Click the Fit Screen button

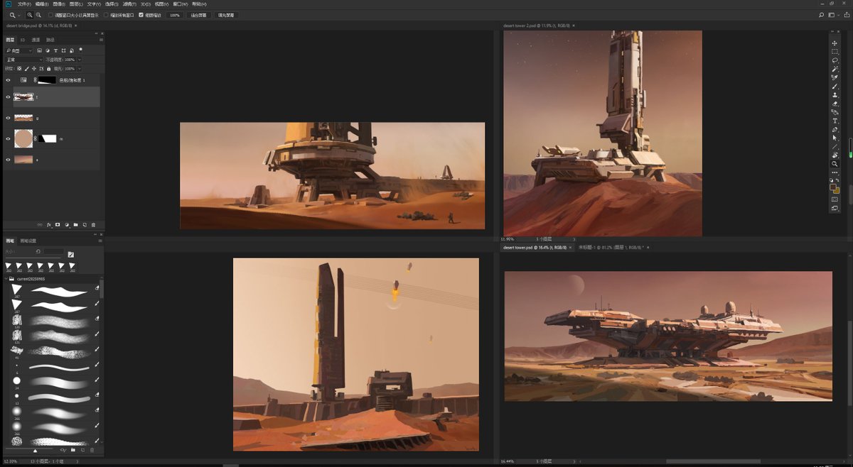pos(199,15)
